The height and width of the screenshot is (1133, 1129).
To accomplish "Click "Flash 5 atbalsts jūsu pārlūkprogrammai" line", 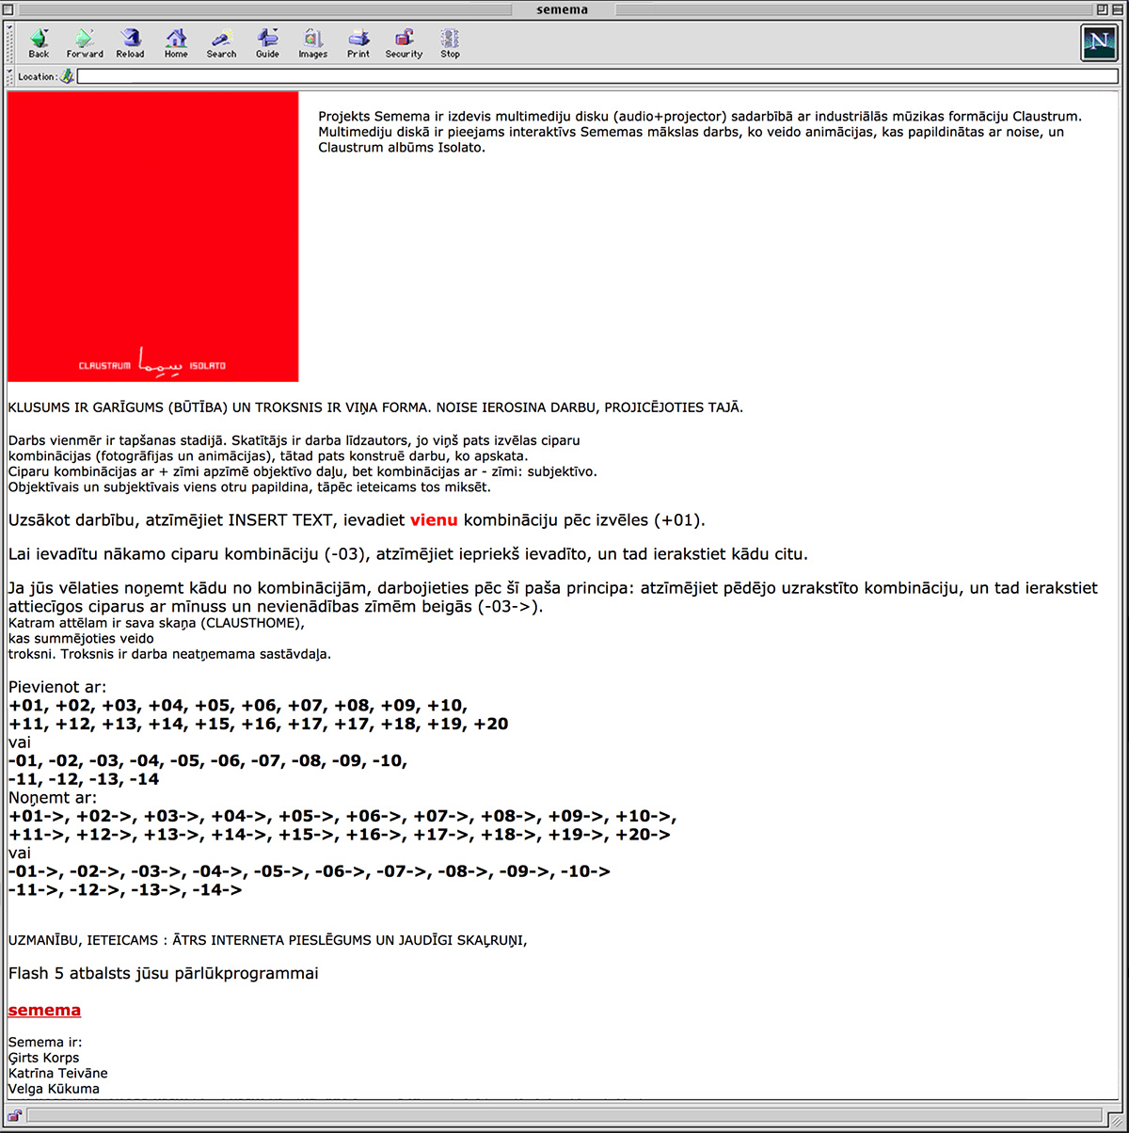I will (x=163, y=973).
